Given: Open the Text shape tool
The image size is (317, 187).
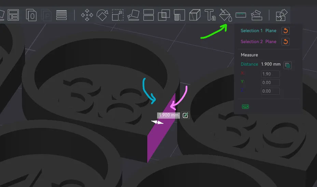Looking at the screenshot, I should pyautogui.click(x=210, y=15).
